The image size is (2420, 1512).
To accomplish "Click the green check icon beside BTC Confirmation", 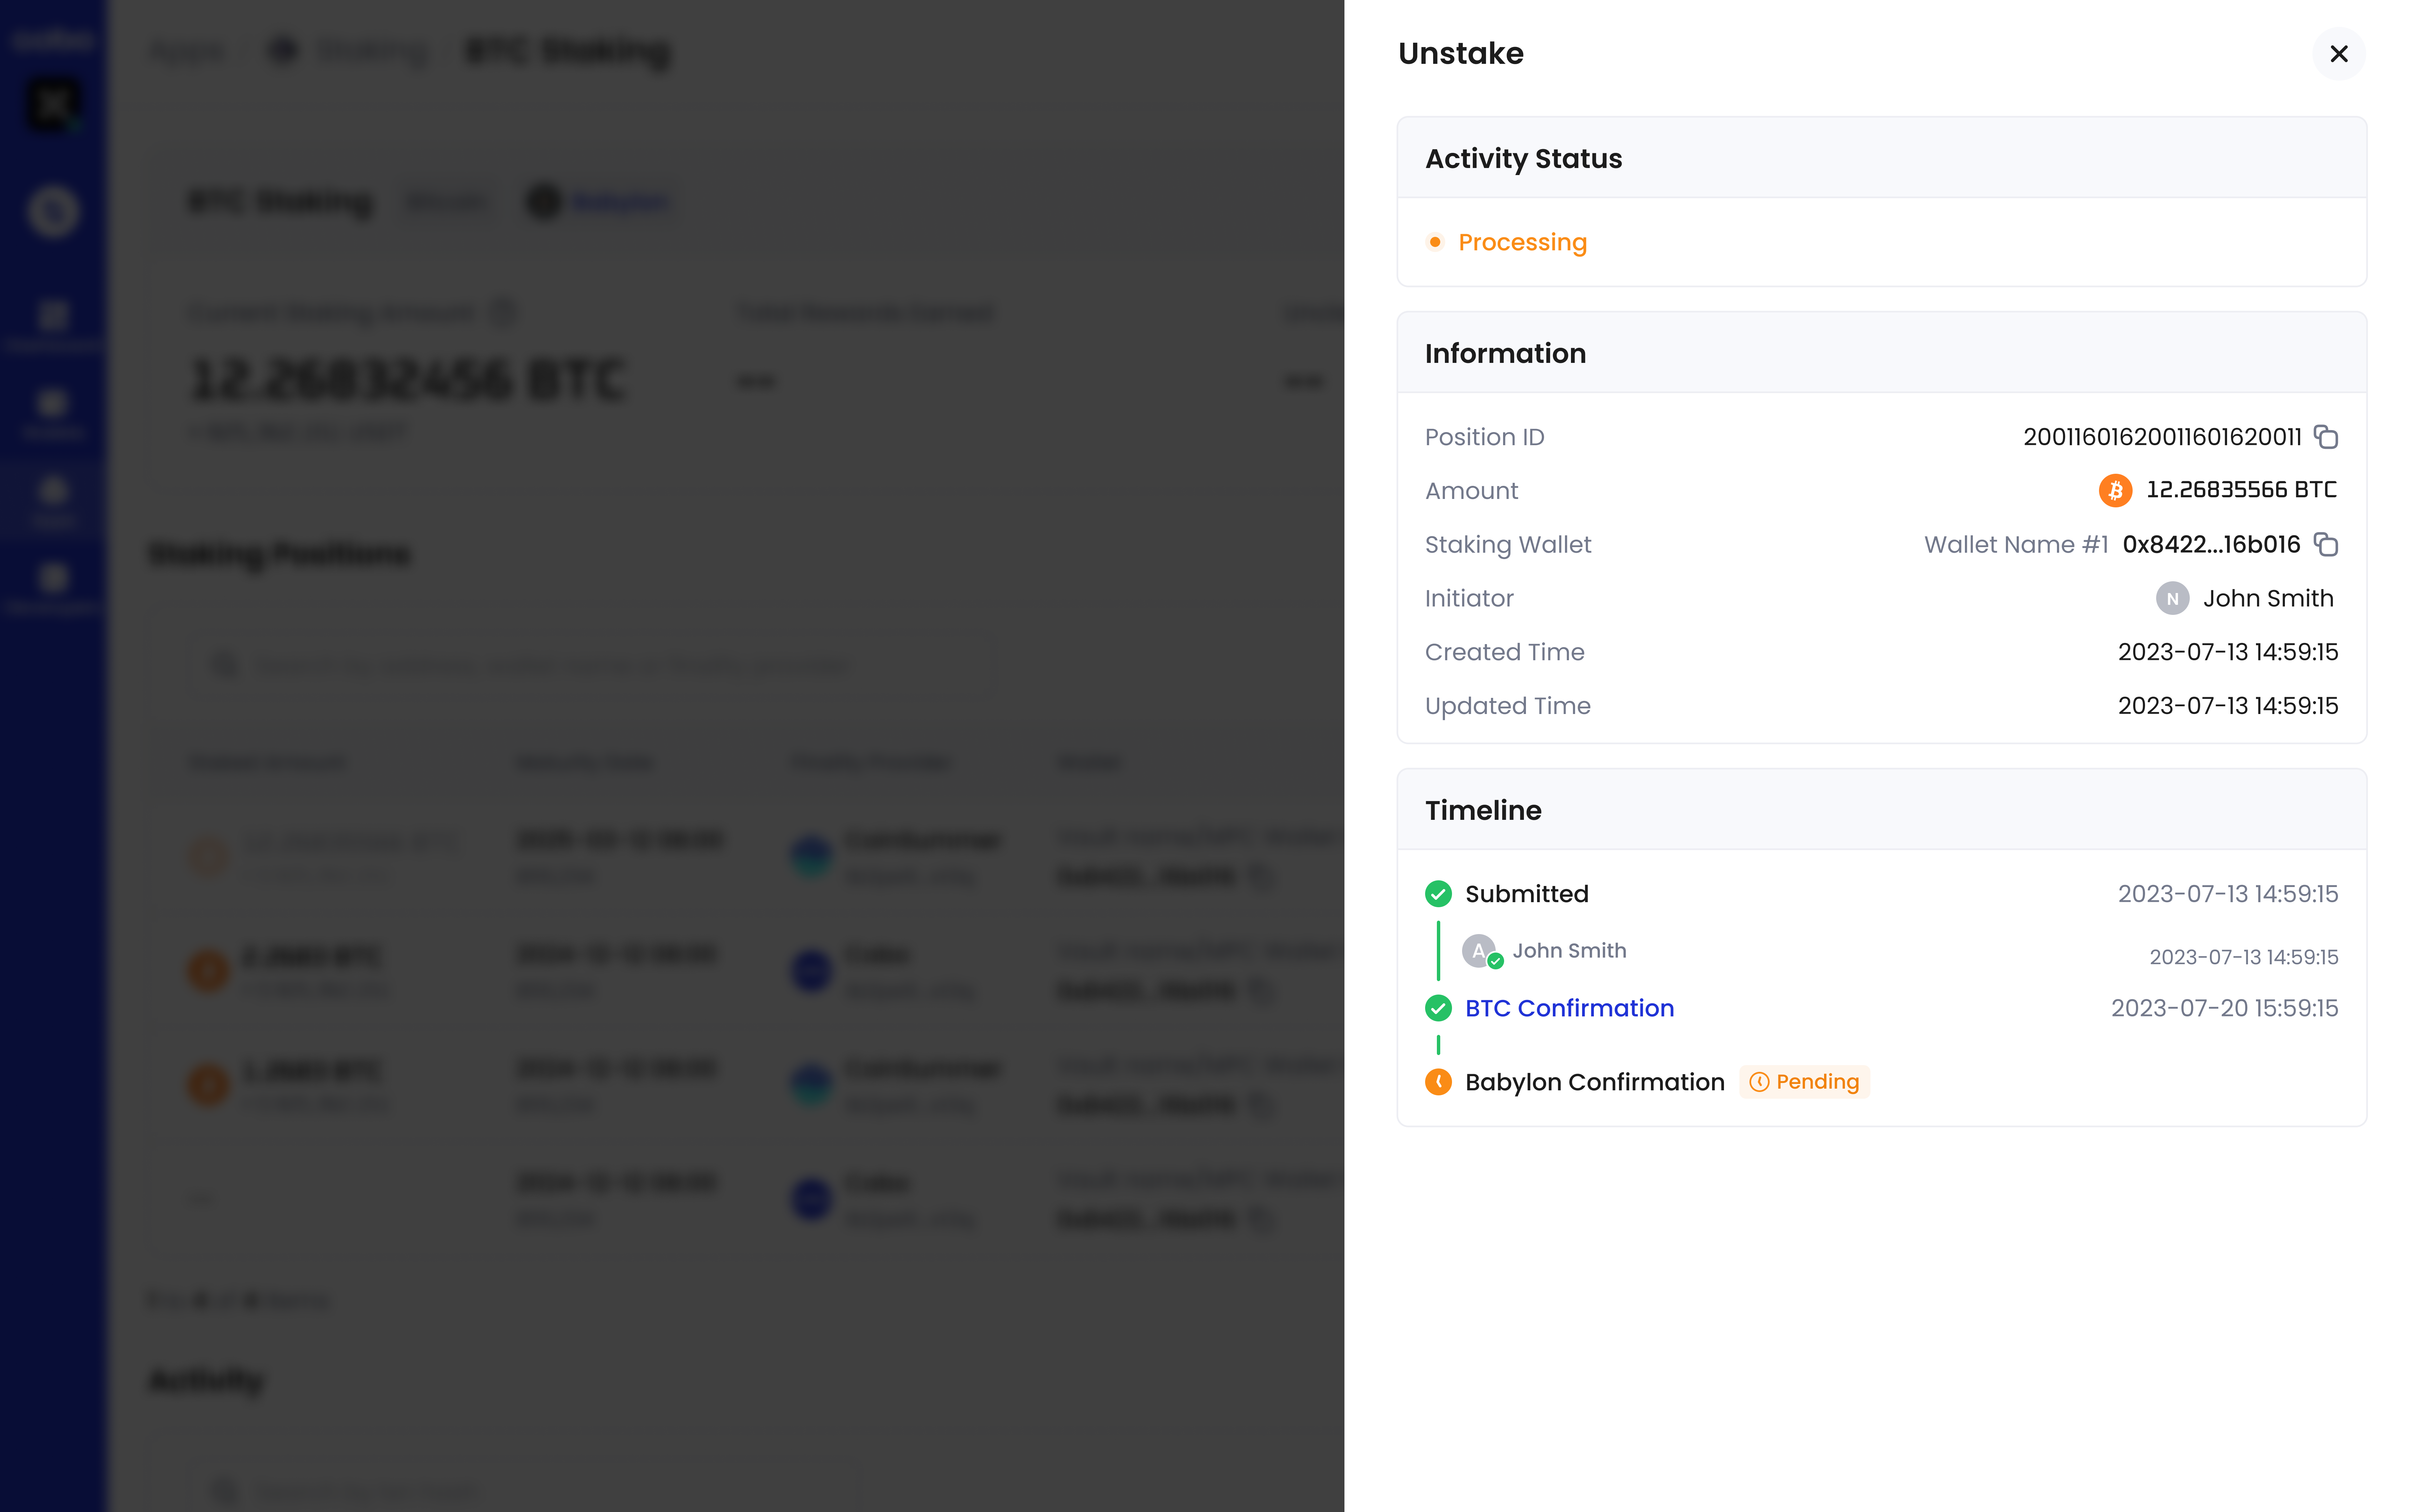I will (x=1438, y=1008).
